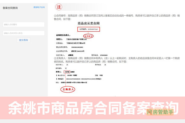
Task: Focus the contract number input field
Action: [x=24, y=25]
